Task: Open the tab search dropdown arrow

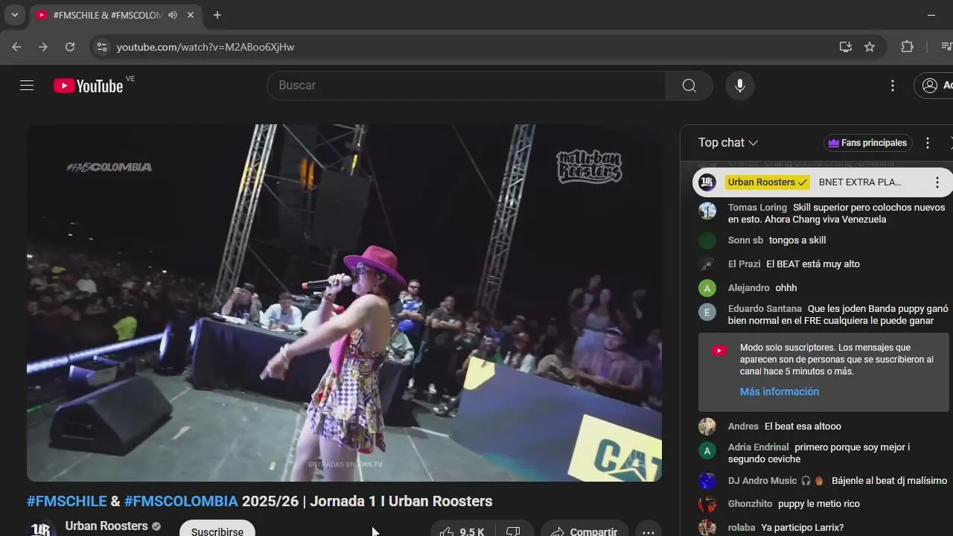Action: (x=14, y=15)
